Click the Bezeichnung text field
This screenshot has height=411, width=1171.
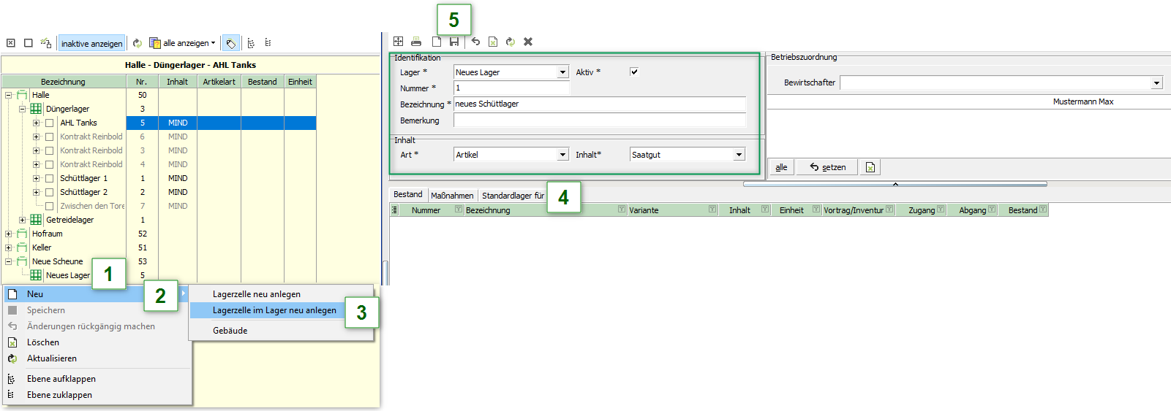(599, 104)
